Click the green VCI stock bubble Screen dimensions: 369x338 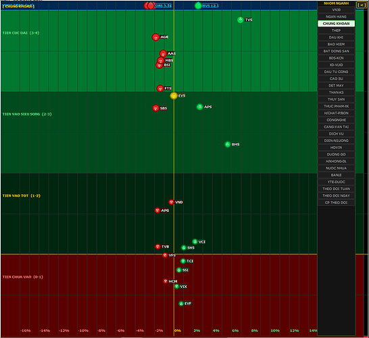point(195,241)
